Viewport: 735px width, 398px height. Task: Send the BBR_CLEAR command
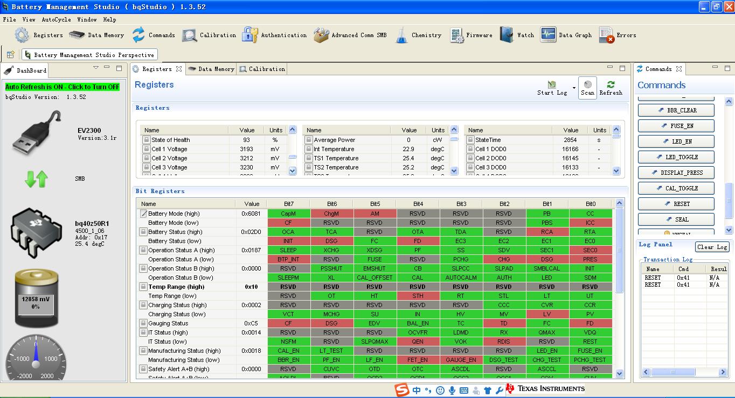click(676, 110)
